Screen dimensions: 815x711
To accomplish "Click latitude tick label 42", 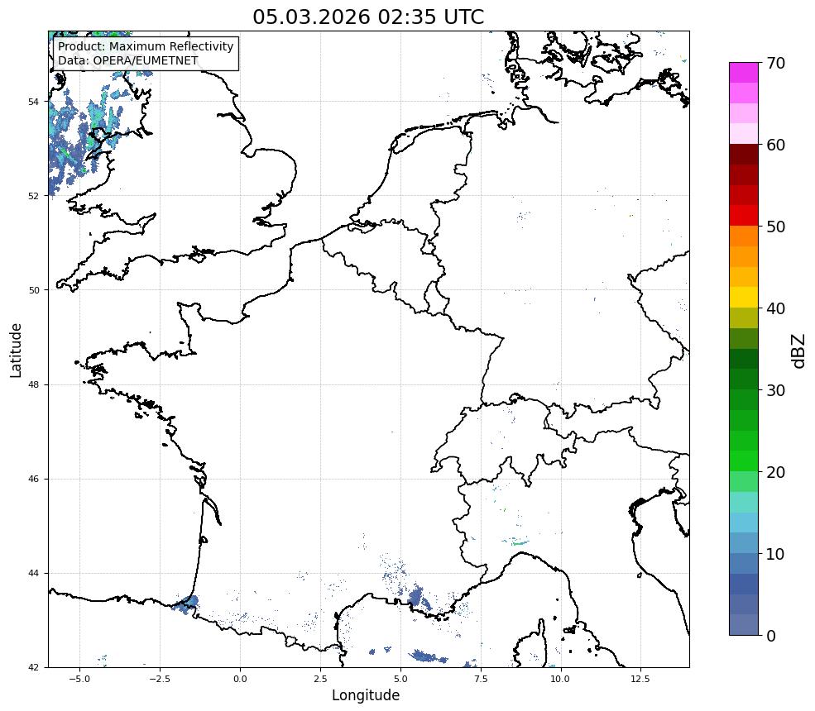I will click(33, 667).
